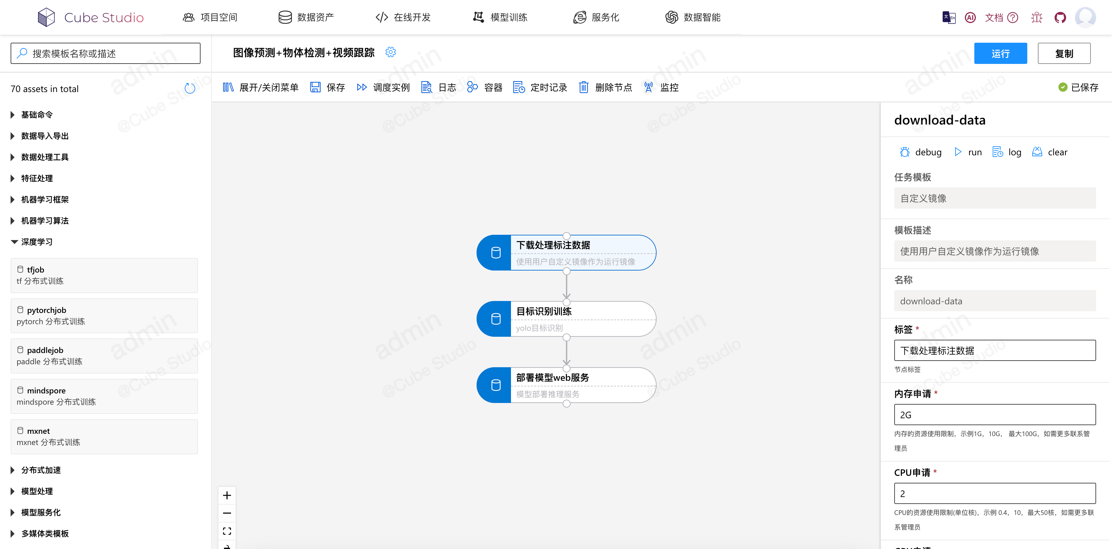The width and height of the screenshot is (1112, 549).
Task: Click the fit-to-screen canvas icon
Action: click(227, 531)
